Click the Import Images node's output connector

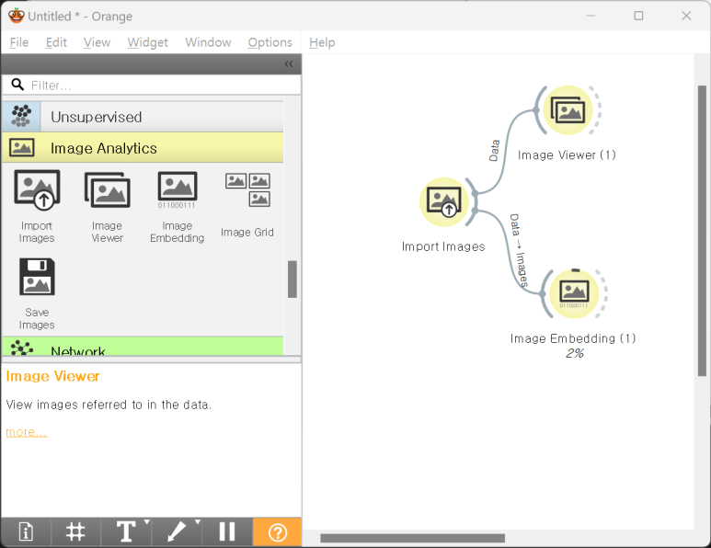[473, 201]
